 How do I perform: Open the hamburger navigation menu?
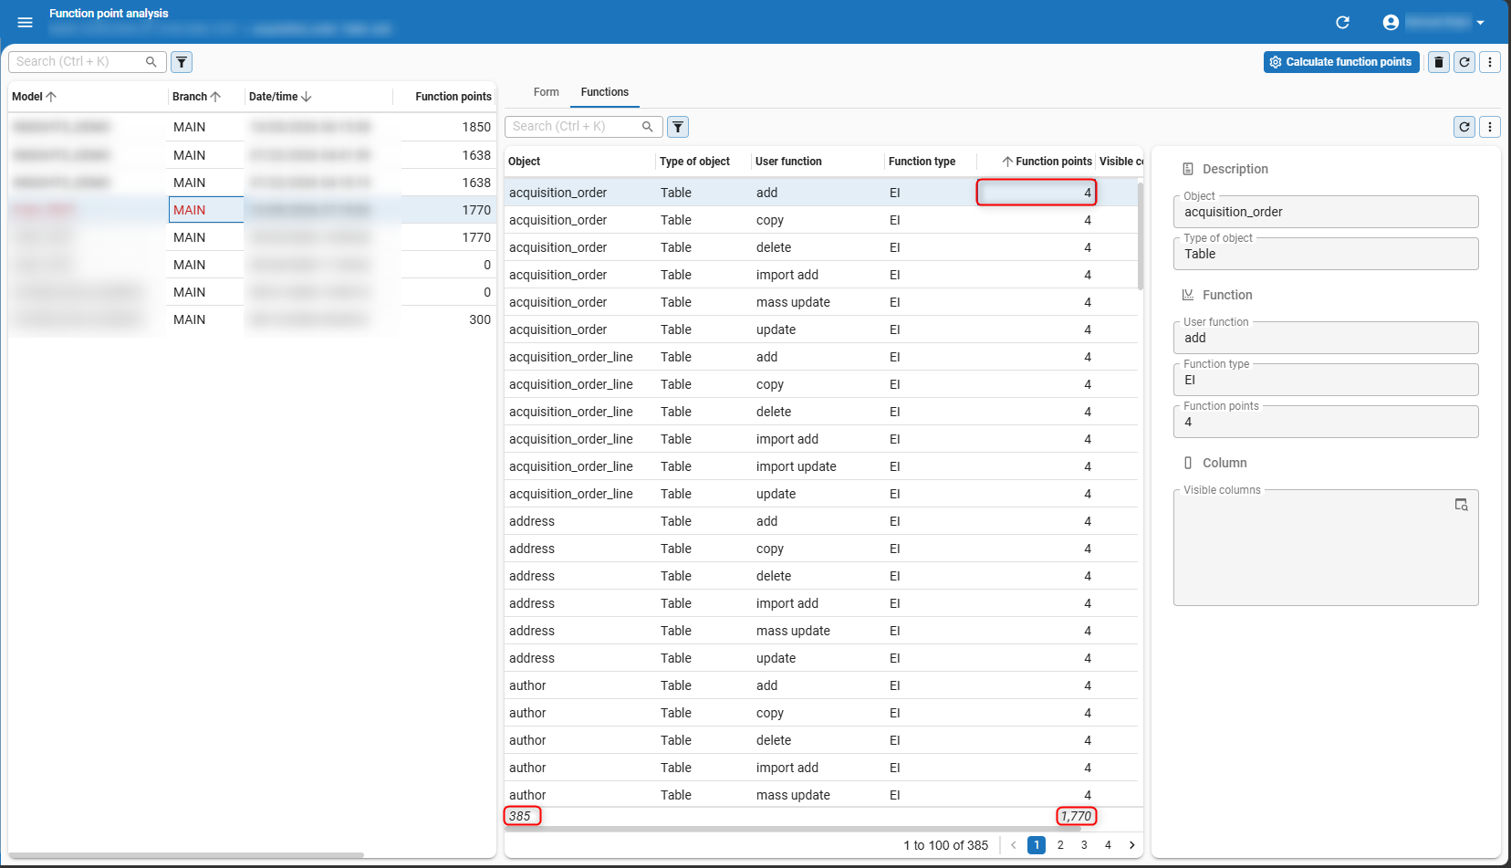point(26,22)
